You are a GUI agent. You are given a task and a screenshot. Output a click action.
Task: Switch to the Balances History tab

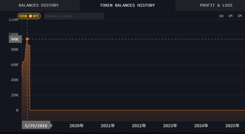(x=39, y=5)
